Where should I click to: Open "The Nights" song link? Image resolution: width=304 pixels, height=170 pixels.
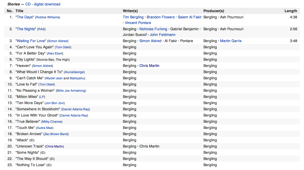click(x=26, y=29)
